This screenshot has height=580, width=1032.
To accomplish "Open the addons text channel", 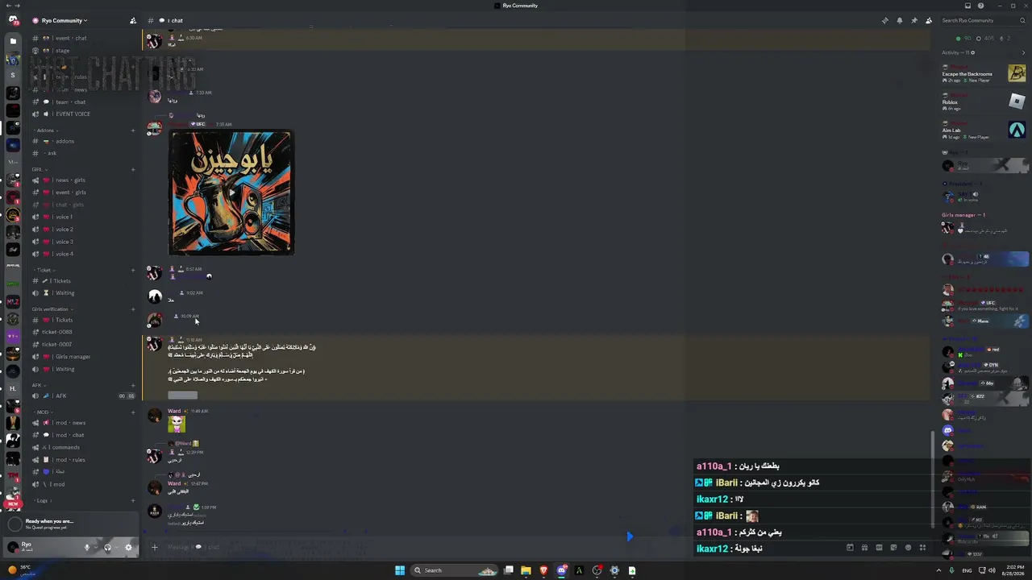I will [x=84, y=141].
